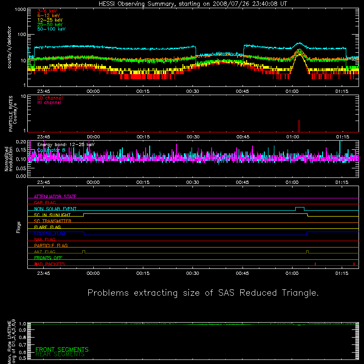Click the 'ATTENUATOR STATE' flag label
This screenshot has height=364, width=364.
(x=55, y=197)
